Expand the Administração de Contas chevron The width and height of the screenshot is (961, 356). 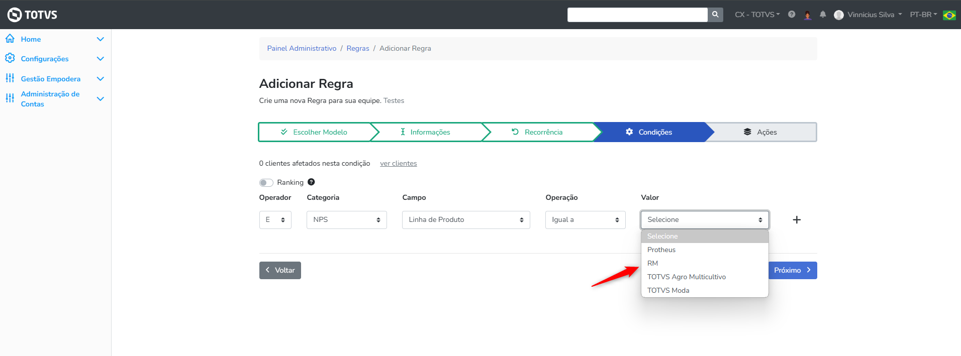tap(100, 99)
